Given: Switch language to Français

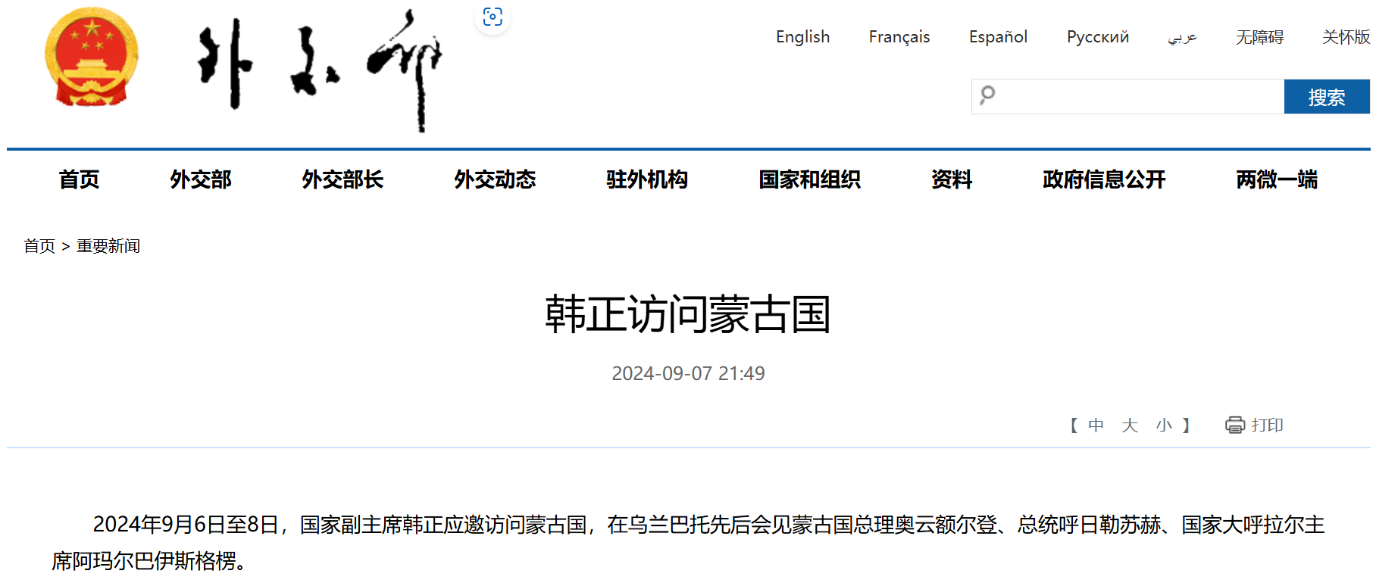Looking at the screenshot, I should pos(899,37).
